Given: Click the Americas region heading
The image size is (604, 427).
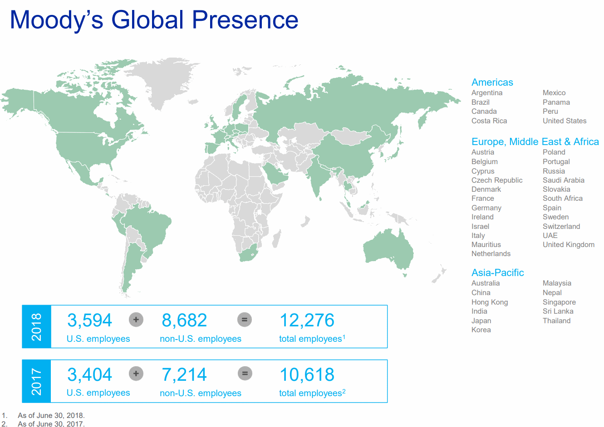Looking at the screenshot, I should (x=492, y=82).
